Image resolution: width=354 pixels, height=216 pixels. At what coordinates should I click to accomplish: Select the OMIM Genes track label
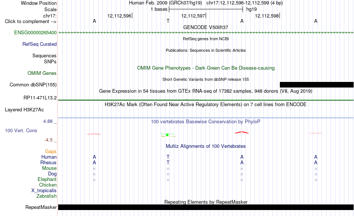[42, 73]
